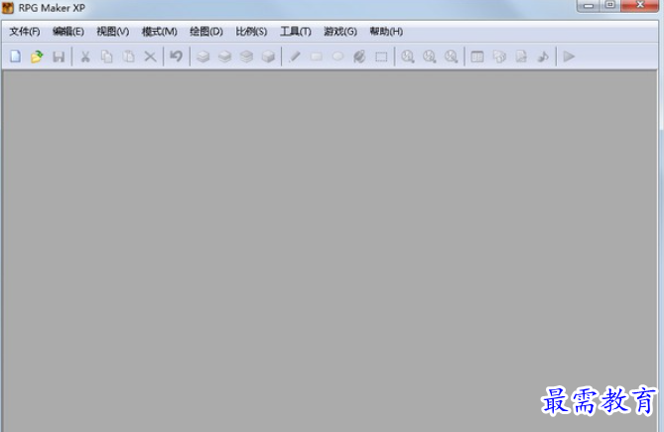Save the project with the floppy disk icon
The width and height of the screenshot is (664, 432).
pos(59,57)
